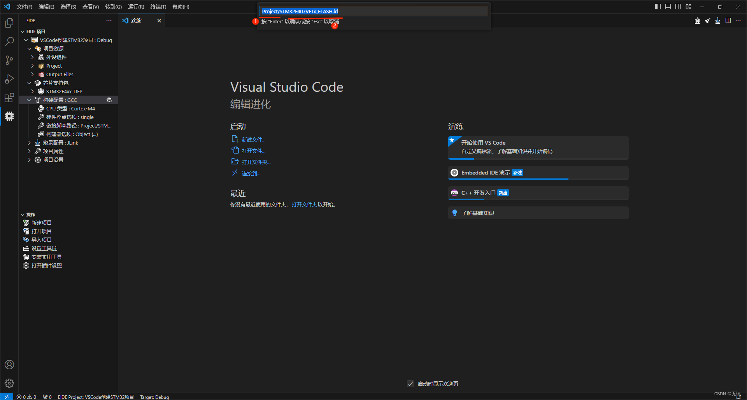Open the Explorer view in activity bar
The width and height of the screenshot is (747, 400).
(x=9, y=23)
